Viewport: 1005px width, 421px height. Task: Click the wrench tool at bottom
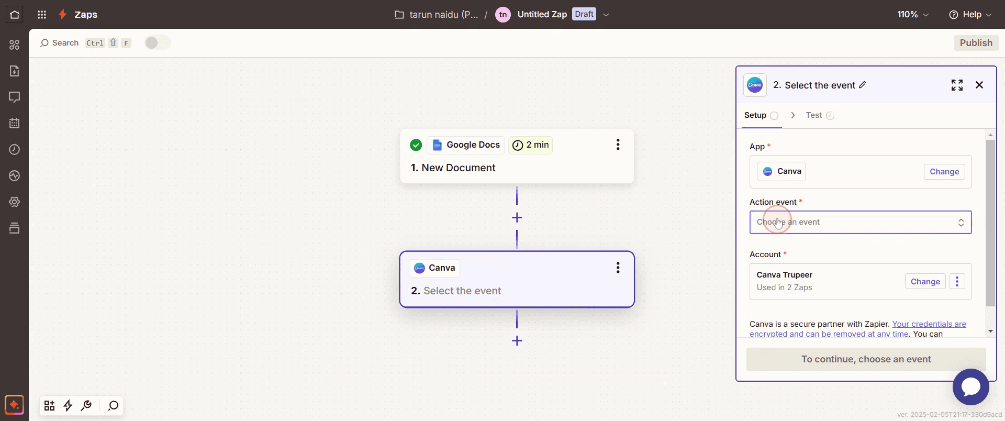(x=87, y=405)
